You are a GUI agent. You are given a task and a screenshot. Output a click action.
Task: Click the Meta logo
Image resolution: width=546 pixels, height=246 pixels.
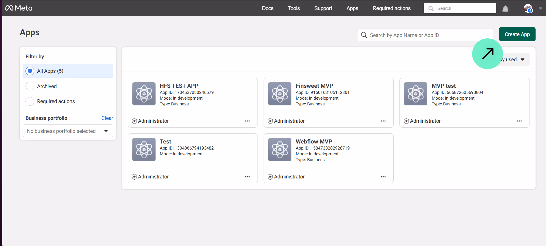pos(19,8)
